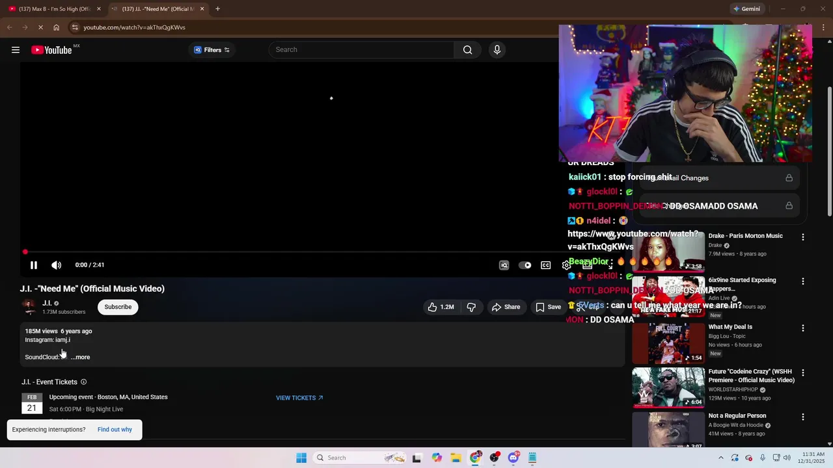Open a new browser tab
Image resolution: width=833 pixels, height=468 pixels.
click(x=217, y=9)
